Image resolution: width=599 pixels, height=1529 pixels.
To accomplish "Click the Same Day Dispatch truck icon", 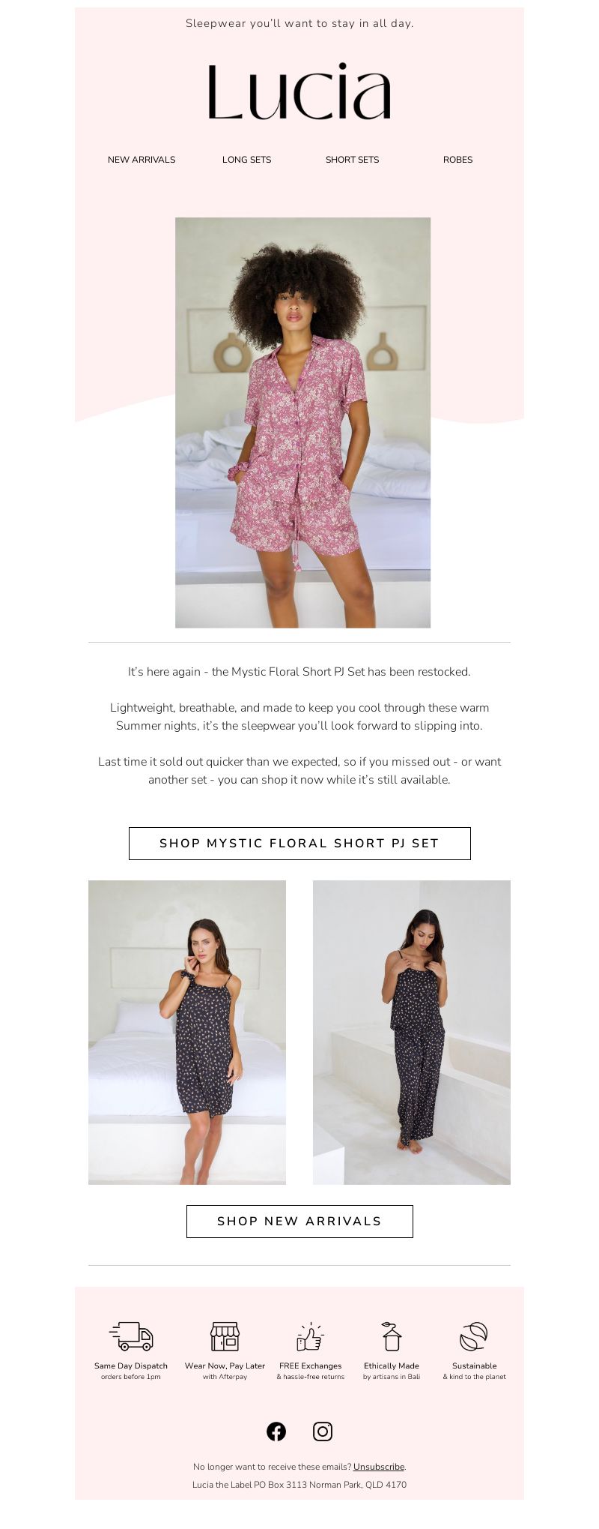I will (131, 1336).
